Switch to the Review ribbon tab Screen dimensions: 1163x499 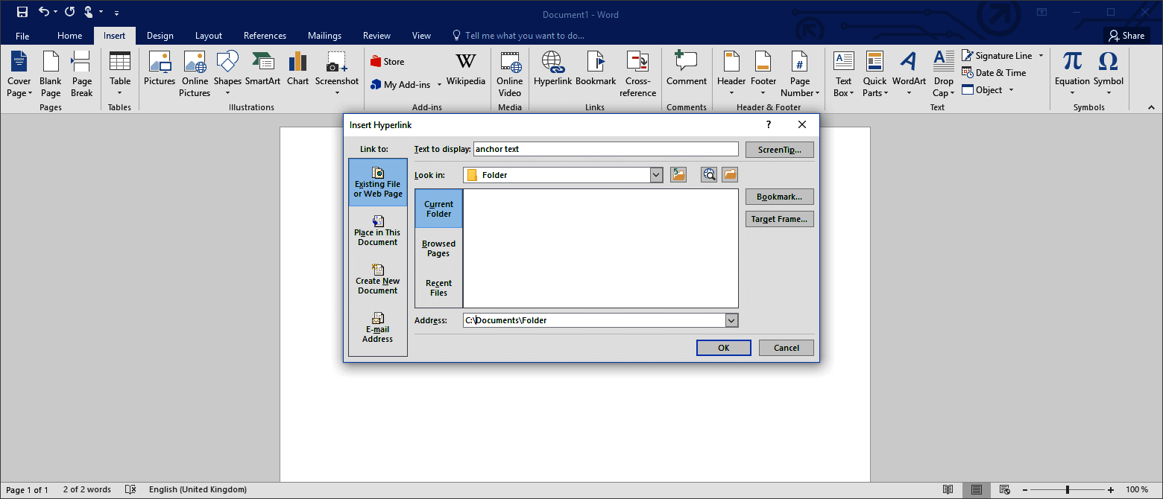pyautogui.click(x=376, y=35)
